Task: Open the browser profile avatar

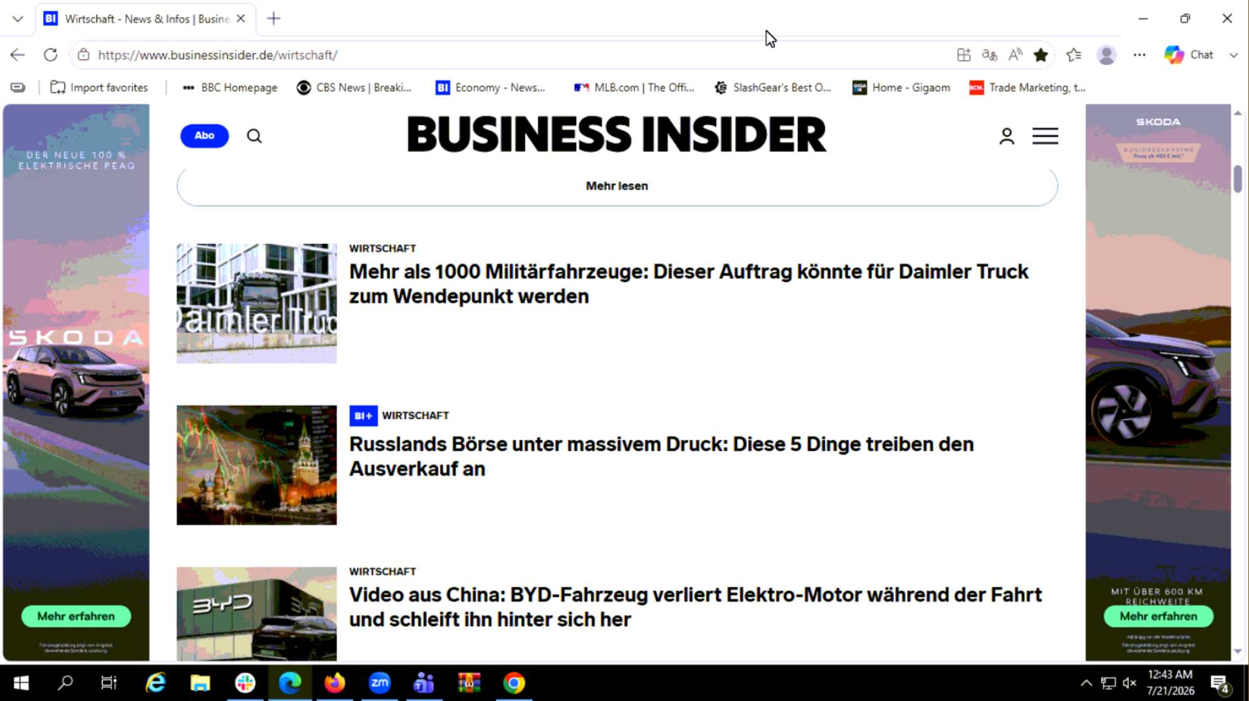Action: point(1106,55)
